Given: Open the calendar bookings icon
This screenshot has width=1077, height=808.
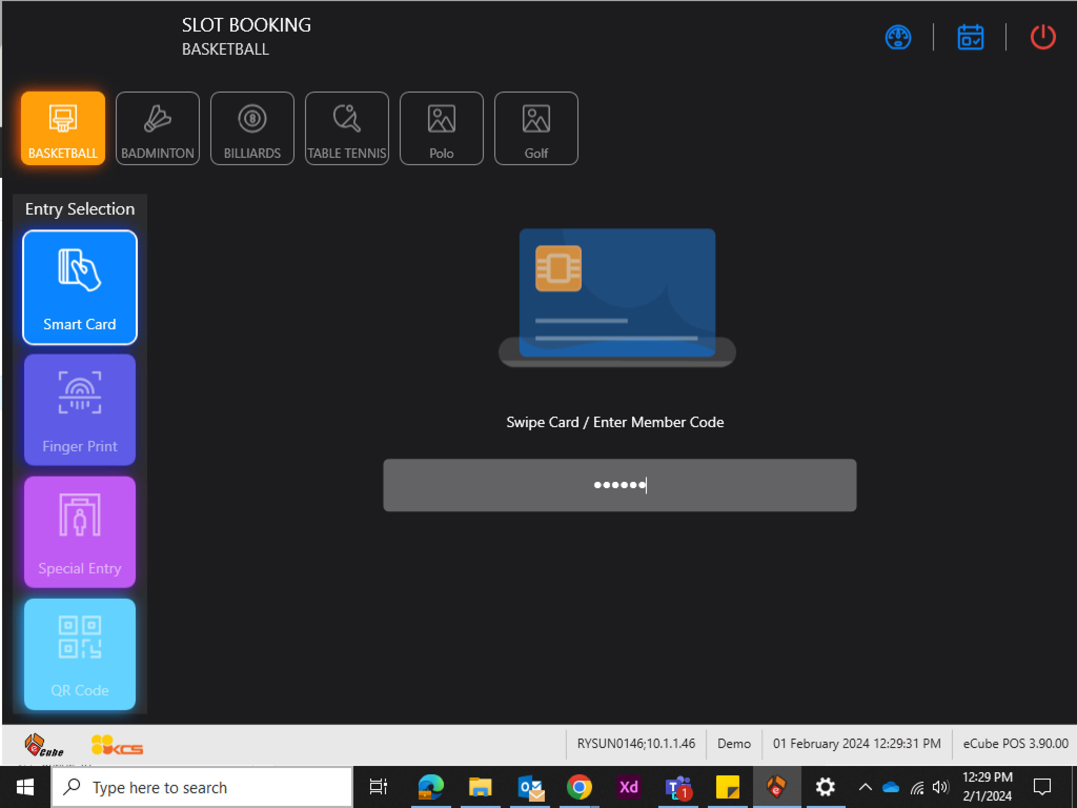Looking at the screenshot, I should 970,37.
